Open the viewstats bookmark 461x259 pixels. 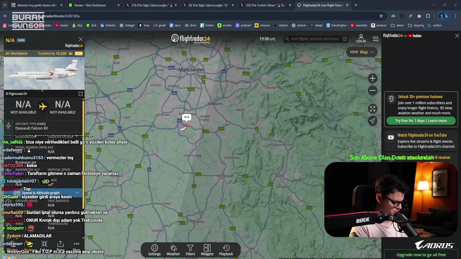click(x=358, y=25)
